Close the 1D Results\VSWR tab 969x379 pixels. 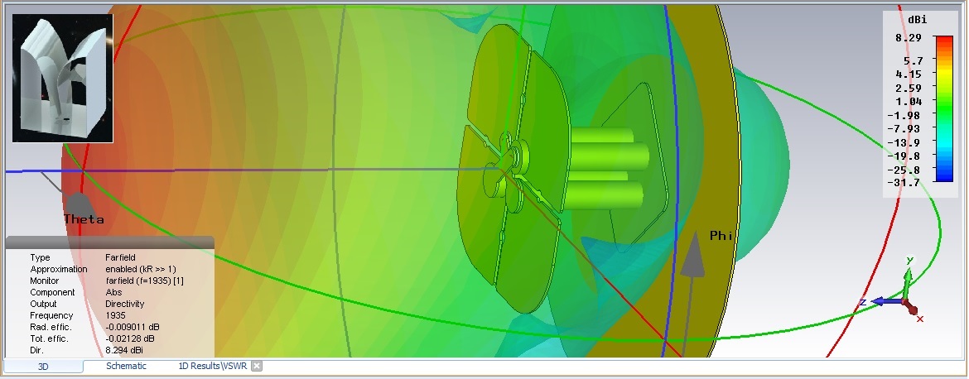(x=257, y=366)
